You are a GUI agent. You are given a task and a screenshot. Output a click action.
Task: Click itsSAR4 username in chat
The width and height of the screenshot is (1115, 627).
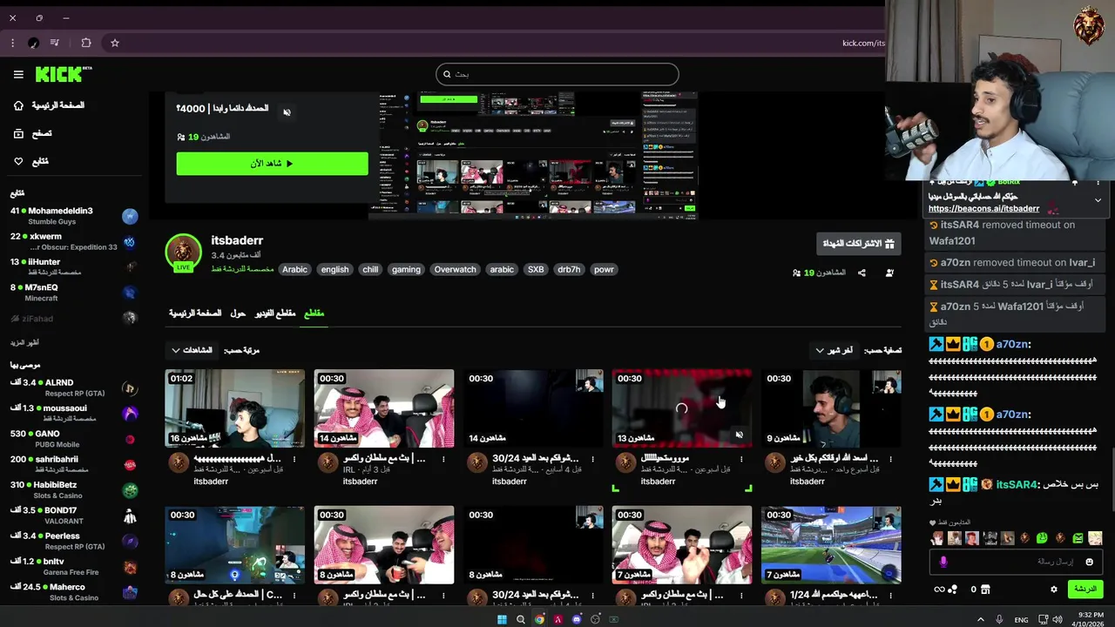1017,484
